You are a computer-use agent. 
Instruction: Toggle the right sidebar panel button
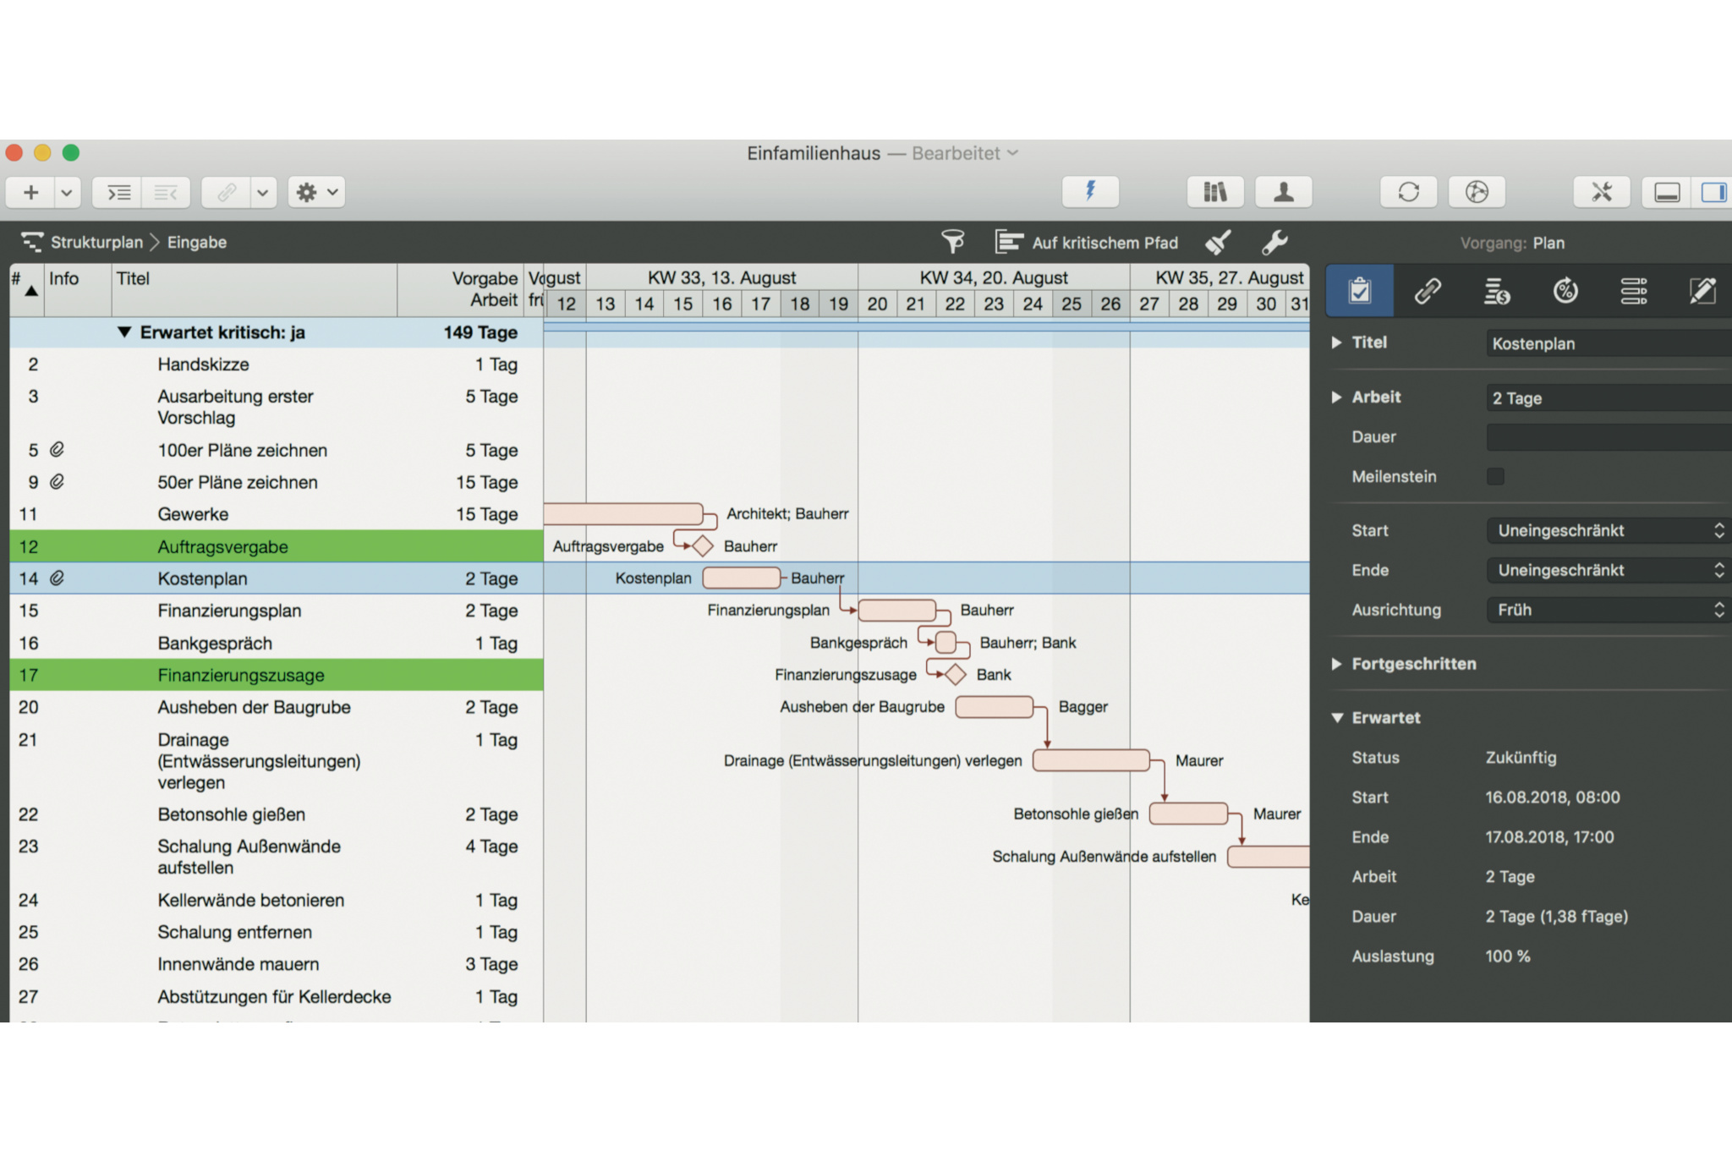point(1713,193)
